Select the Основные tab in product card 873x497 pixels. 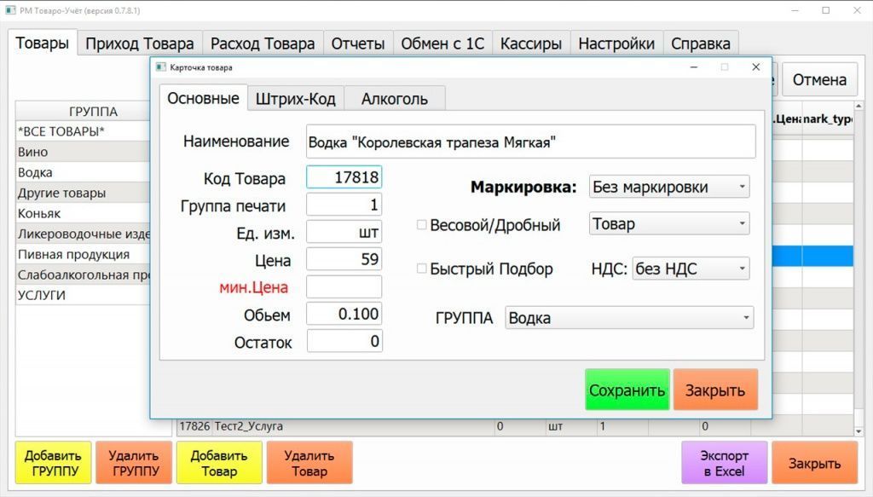coord(203,98)
